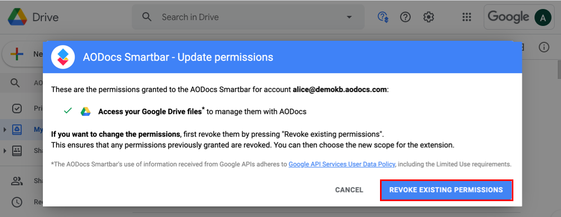561x217 pixels.
Task: Click the Cancel button
Action: (x=349, y=190)
